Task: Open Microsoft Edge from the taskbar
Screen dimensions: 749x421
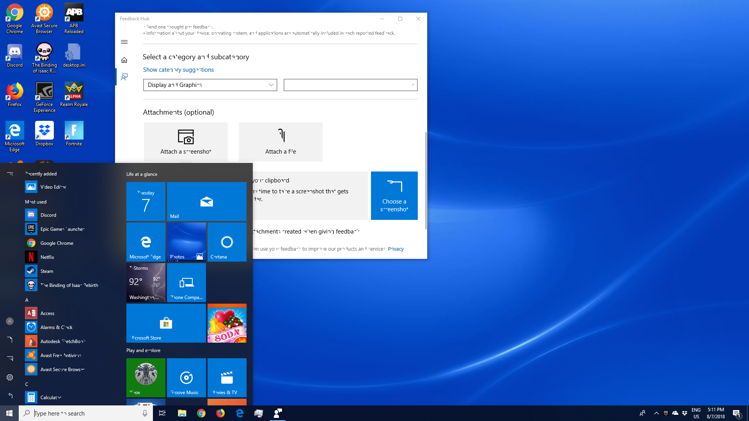Action: coord(240,413)
